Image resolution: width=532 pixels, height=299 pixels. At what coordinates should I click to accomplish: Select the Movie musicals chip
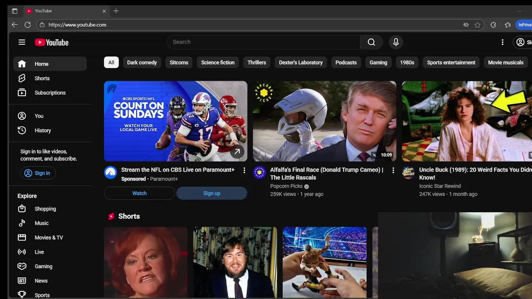pyautogui.click(x=506, y=63)
